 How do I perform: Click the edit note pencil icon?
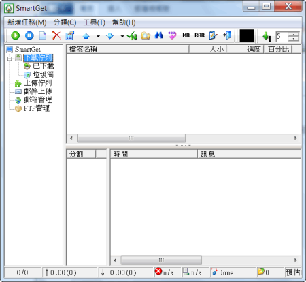(x=213, y=35)
